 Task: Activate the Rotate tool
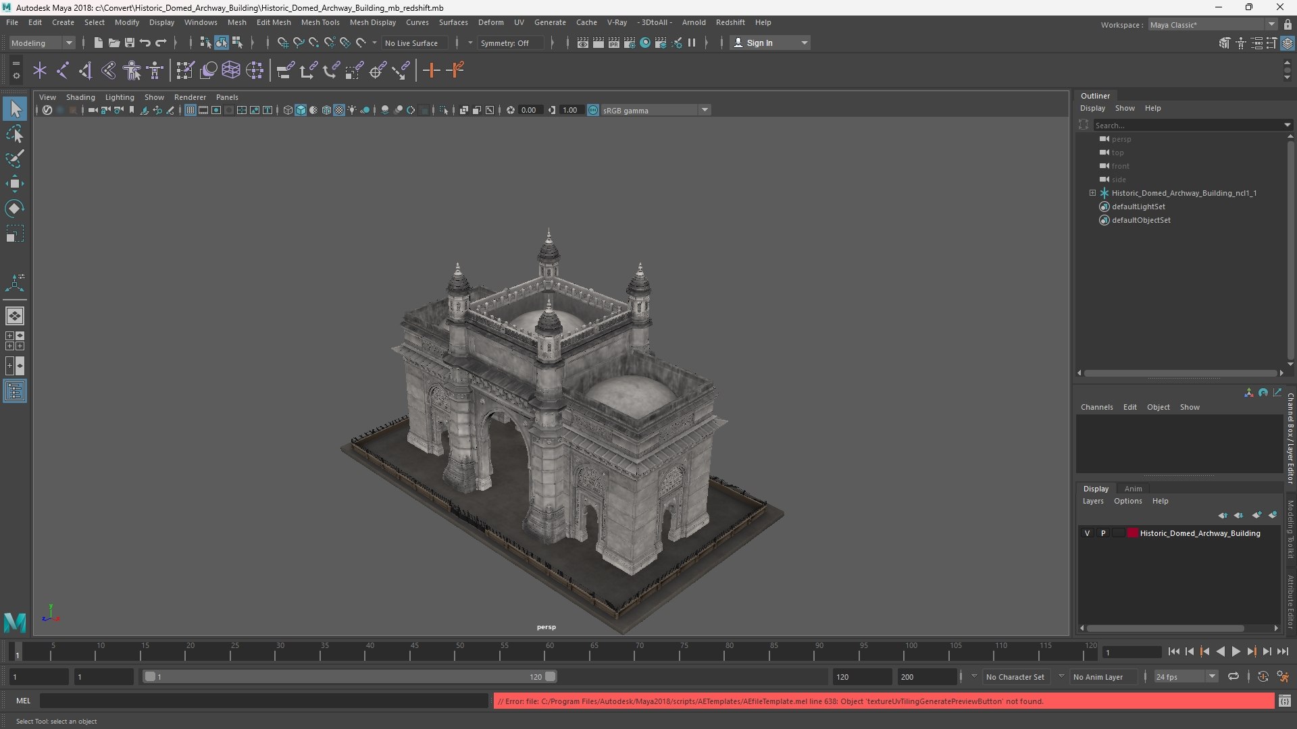pyautogui.click(x=15, y=209)
